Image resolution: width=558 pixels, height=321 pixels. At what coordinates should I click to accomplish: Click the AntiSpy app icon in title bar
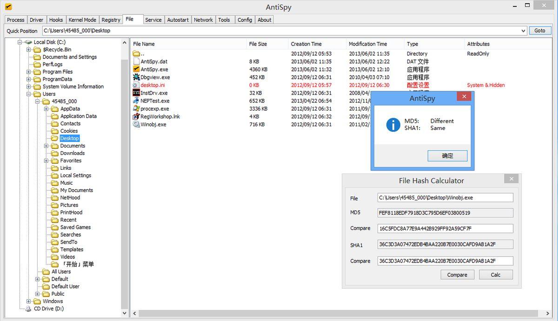click(8, 7)
